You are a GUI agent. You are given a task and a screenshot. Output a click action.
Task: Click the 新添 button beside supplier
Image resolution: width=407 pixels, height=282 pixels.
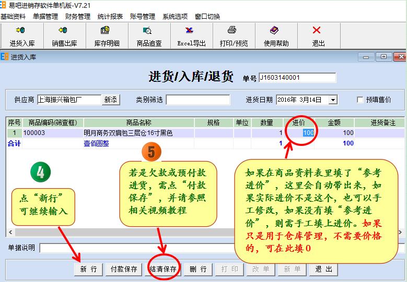(x=110, y=100)
